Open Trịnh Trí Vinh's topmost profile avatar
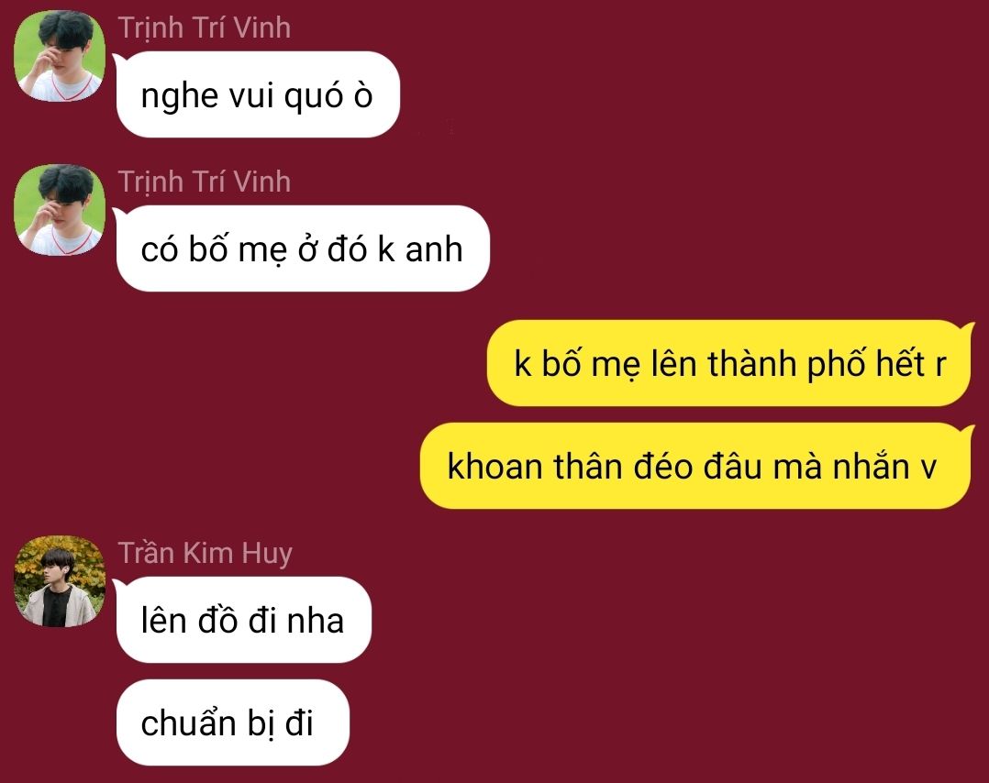 60,56
